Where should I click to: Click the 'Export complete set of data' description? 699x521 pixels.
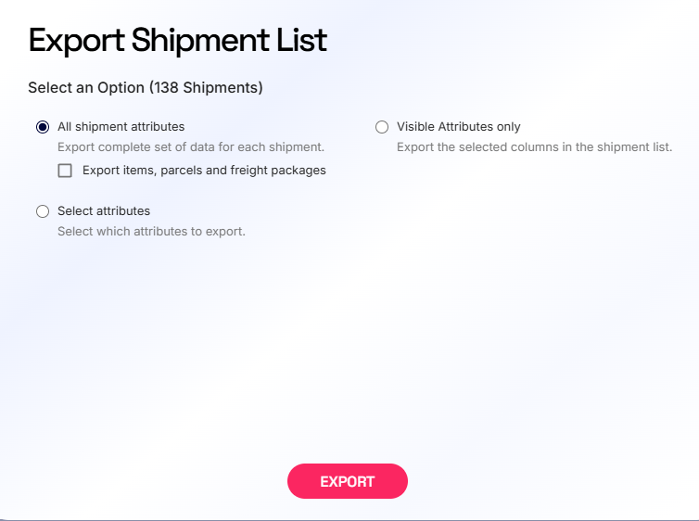[190, 146]
